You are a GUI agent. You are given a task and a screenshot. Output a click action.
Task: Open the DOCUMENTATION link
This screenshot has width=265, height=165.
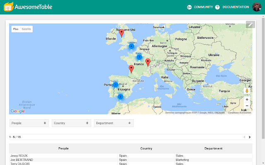pyautogui.click(x=236, y=7)
